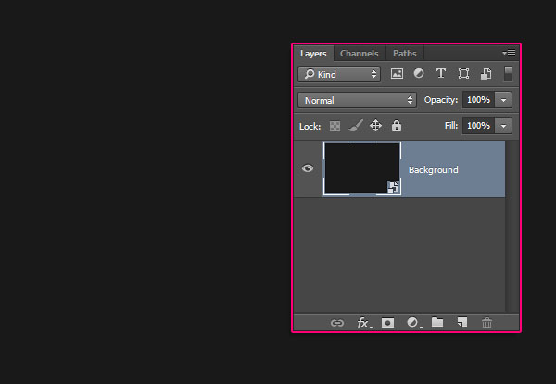Select the Background layer thumbnail
Viewport: 556px width, 384px height.
(361, 168)
